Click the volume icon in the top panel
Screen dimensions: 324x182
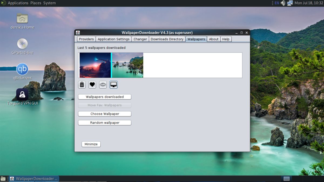pyautogui.click(x=282, y=3)
